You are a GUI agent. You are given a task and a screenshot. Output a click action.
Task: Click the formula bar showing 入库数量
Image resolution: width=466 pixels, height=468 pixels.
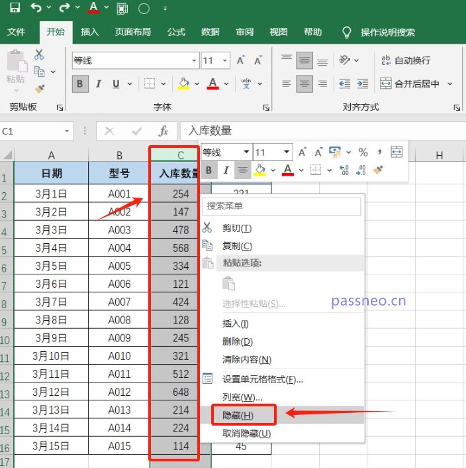pyautogui.click(x=323, y=131)
